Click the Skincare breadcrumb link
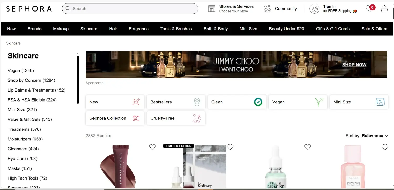 coord(13,43)
